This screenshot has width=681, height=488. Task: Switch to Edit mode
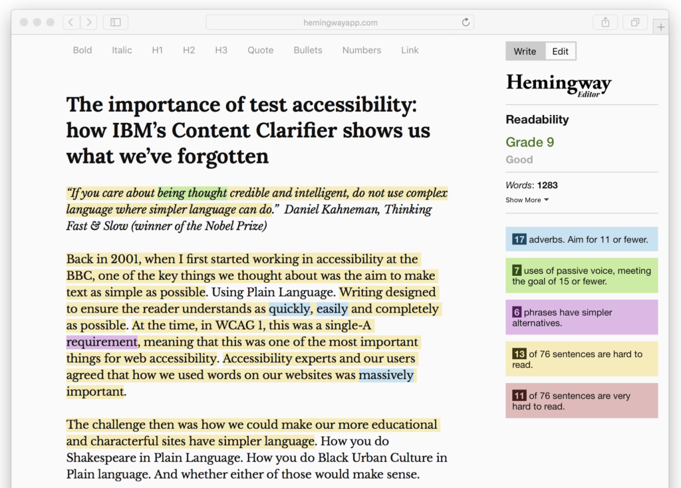coord(560,51)
